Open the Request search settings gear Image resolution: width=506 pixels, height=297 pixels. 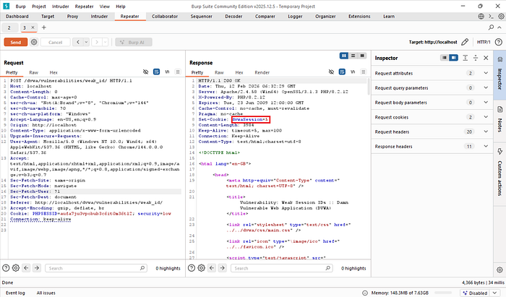(15, 268)
